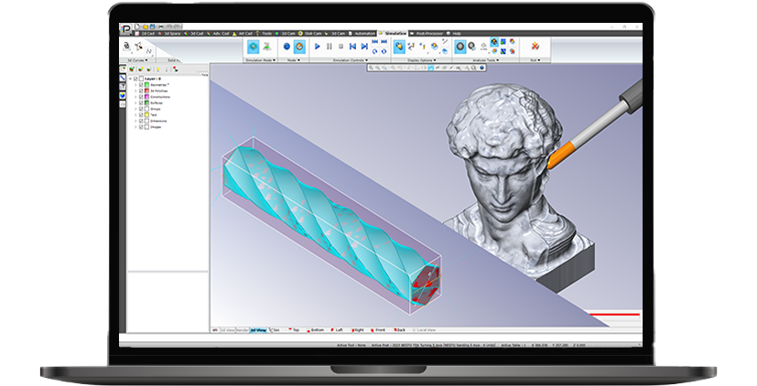Click the red 3d Polylines color swatch
The height and width of the screenshot is (386, 757).
[146, 91]
